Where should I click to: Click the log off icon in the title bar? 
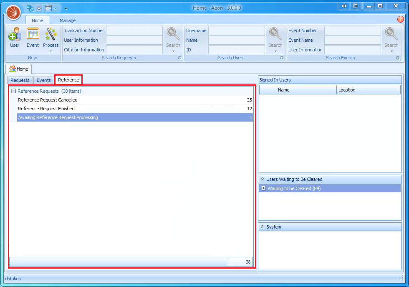356,6
